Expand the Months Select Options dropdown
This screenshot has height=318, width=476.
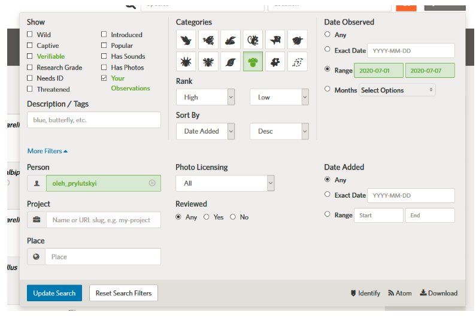pyautogui.click(x=397, y=90)
